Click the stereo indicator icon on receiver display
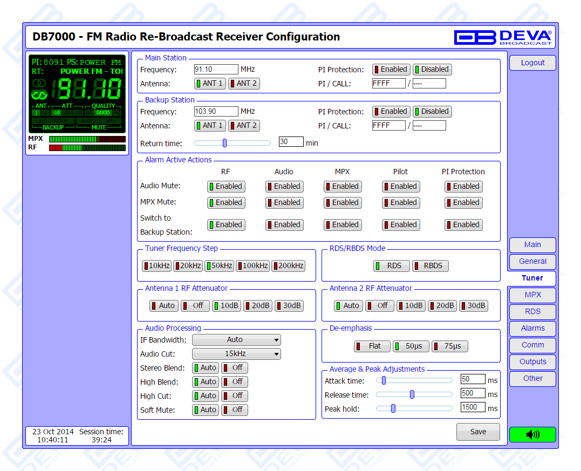Screen dimensions: 581x471 [x=39, y=83]
